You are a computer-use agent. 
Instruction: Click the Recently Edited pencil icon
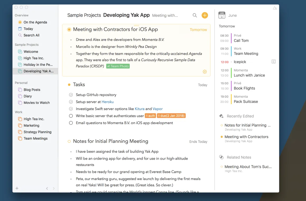(221, 116)
